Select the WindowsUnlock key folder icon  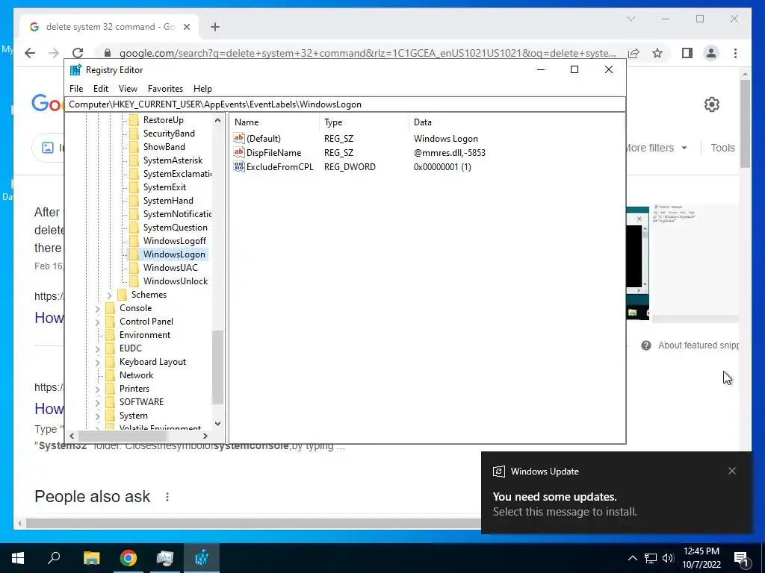(x=134, y=281)
